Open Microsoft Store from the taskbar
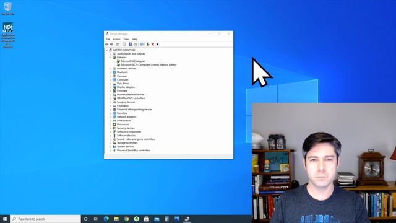Screen dimensions: 396x223 [147, 219]
